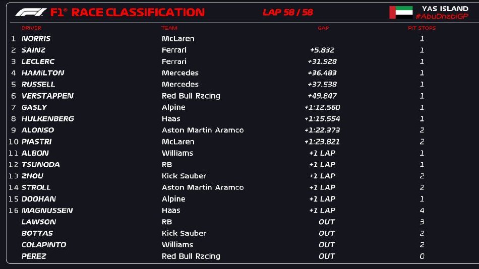
Task: Click OUT status for LAWSON
Action: click(327, 222)
